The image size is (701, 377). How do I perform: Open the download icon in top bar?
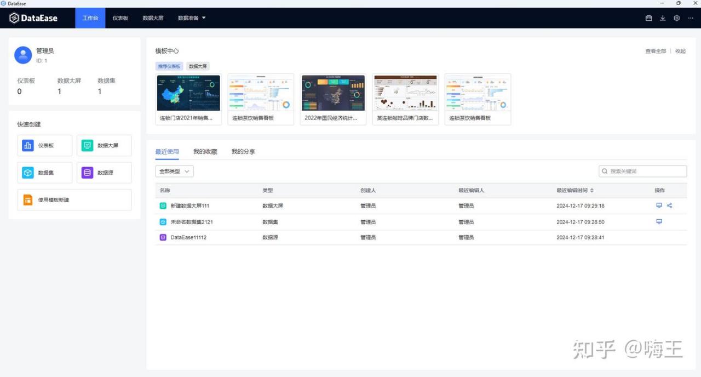tap(663, 18)
